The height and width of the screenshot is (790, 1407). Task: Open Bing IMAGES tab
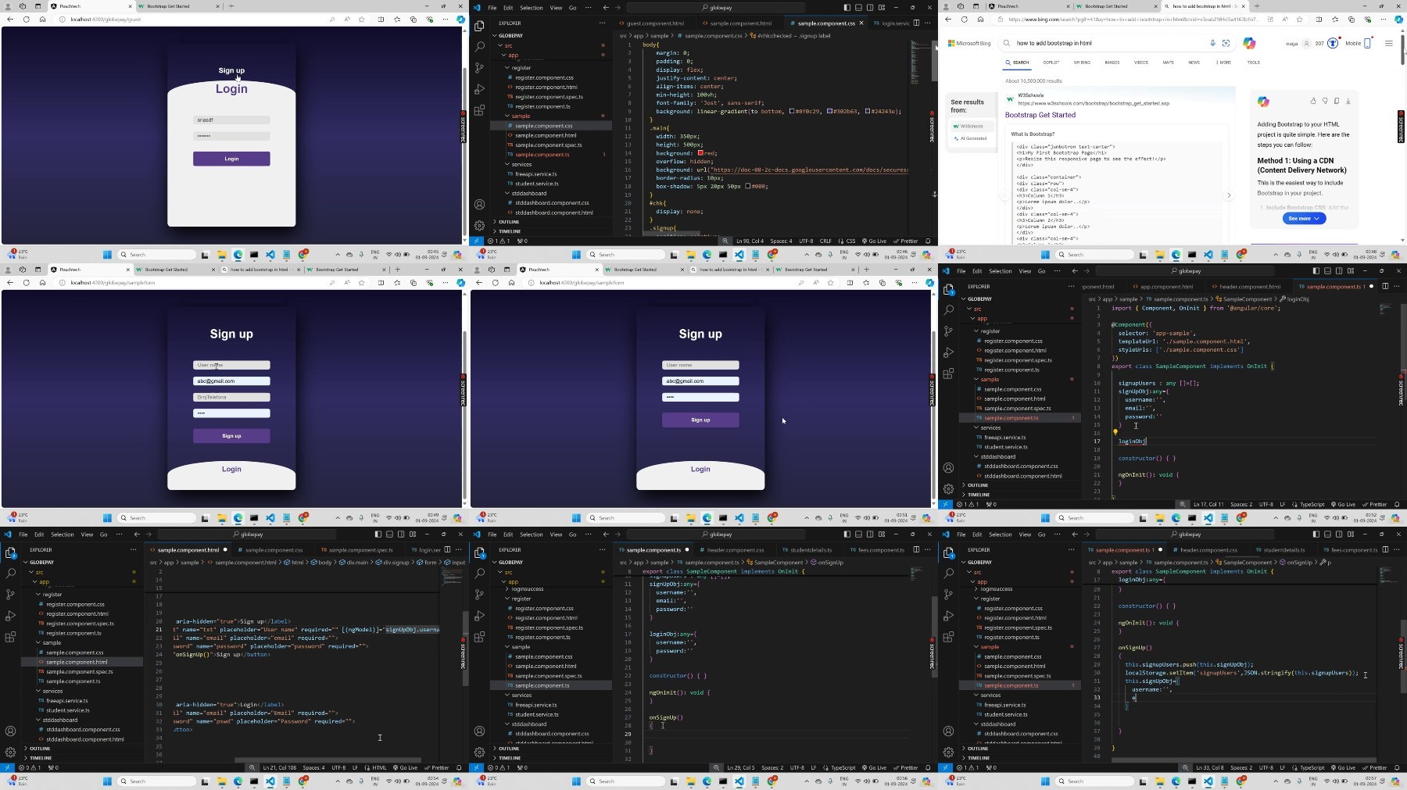[1112, 63]
